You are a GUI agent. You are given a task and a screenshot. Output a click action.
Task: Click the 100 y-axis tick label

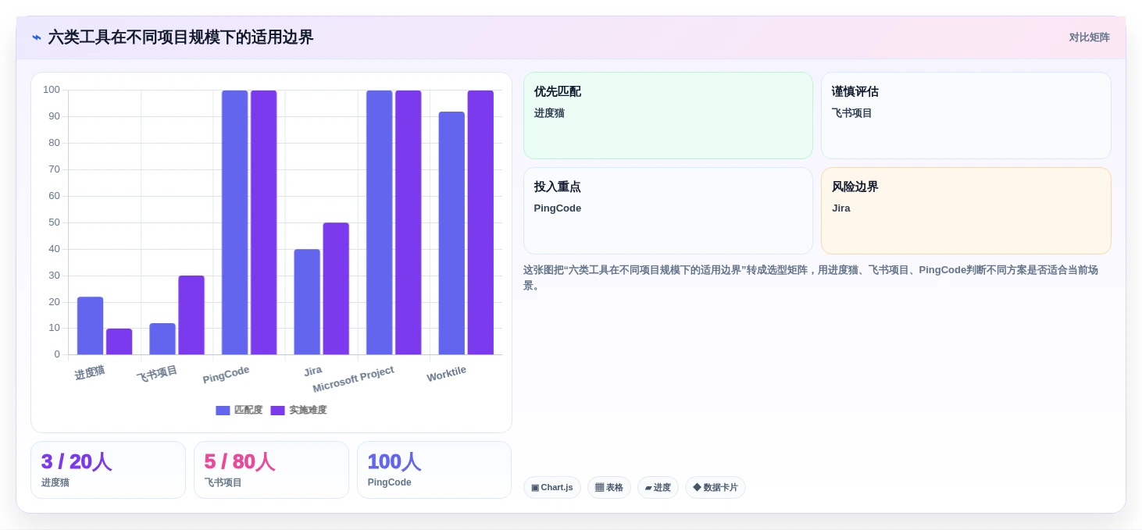pos(52,91)
